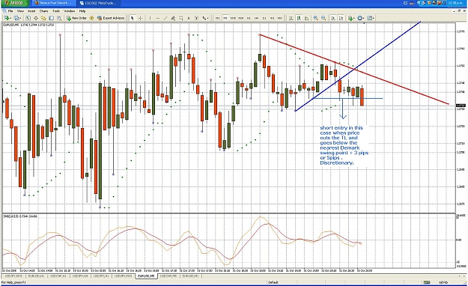Open the File menu
This screenshot has width=468, height=286.
[x=10, y=11]
